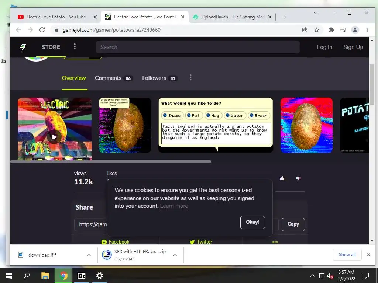Expand the zip download options chevron

[x=175, y=255]
